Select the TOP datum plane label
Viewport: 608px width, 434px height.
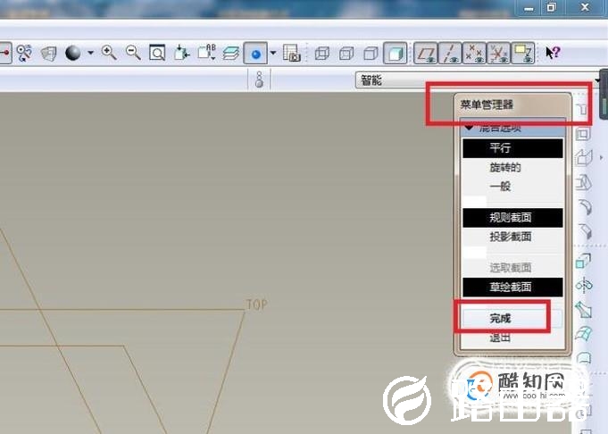point(257,305)
